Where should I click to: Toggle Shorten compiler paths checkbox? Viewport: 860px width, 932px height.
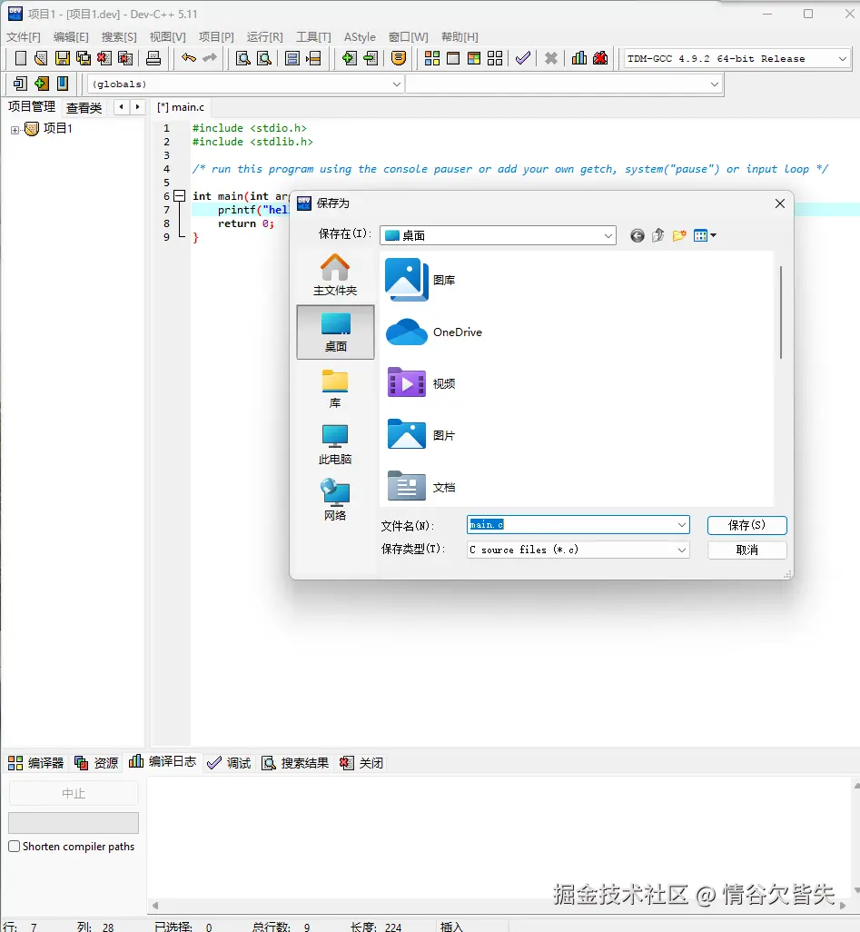[15, 847]
